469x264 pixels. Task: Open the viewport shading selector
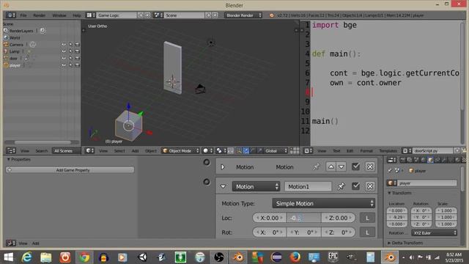tap(207, 150)
